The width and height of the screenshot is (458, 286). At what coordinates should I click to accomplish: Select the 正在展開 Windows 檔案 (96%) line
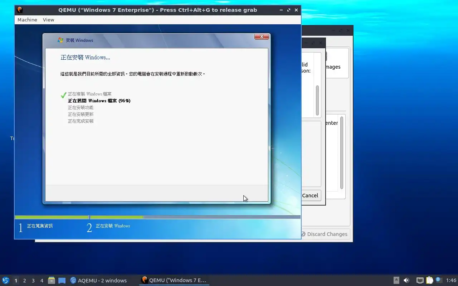(99, 101)
